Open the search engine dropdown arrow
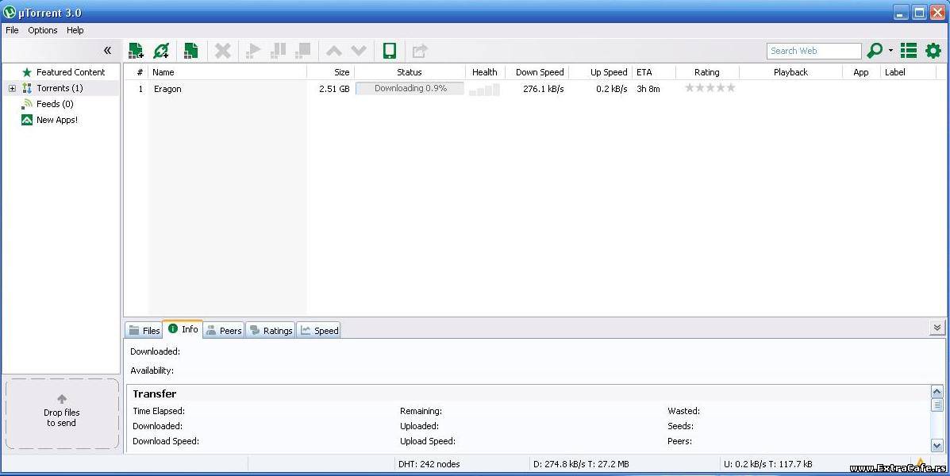This screenshot has width=950, height=476. (890, 51)
